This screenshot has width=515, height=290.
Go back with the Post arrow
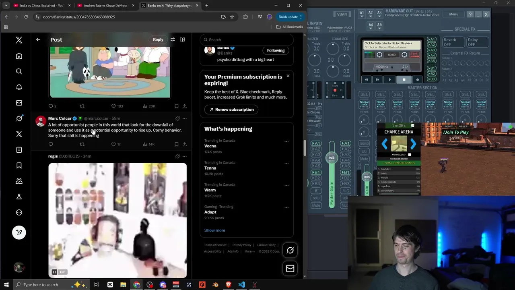point(38,39)
